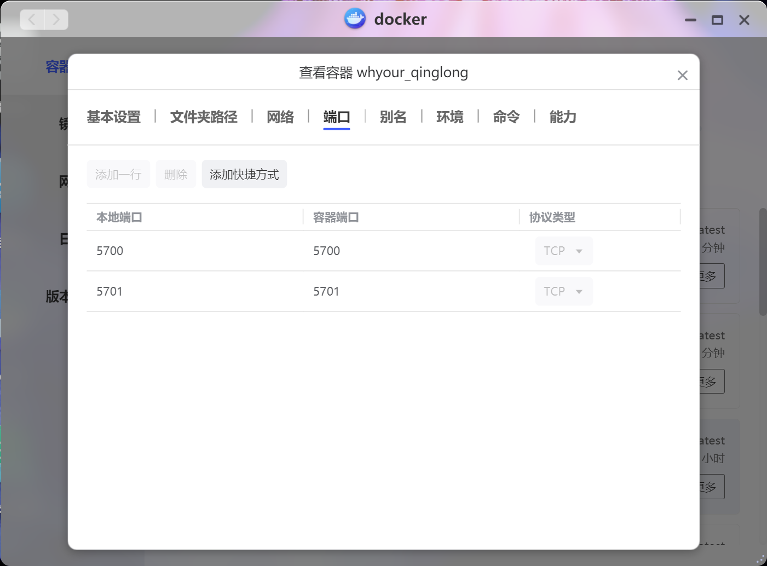The image size is (767, 566).
Task: Click the 添加快捷方式 button
Action: click(244, 174)
